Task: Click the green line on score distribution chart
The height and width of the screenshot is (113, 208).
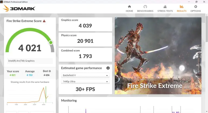Action: point(46,94)
